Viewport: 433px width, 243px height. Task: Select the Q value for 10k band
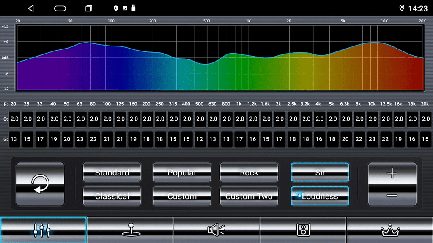pos(373,119)
